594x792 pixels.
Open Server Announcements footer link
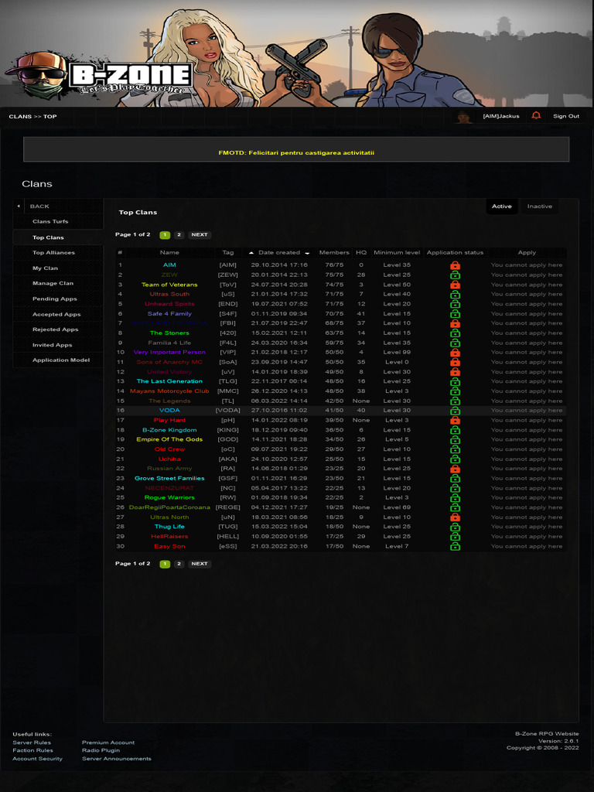tap(117, 759)
